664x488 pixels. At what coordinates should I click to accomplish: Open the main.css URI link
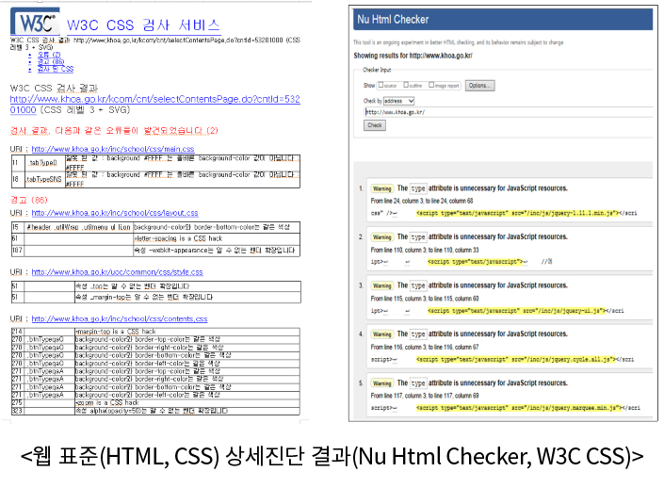[113, 149]
